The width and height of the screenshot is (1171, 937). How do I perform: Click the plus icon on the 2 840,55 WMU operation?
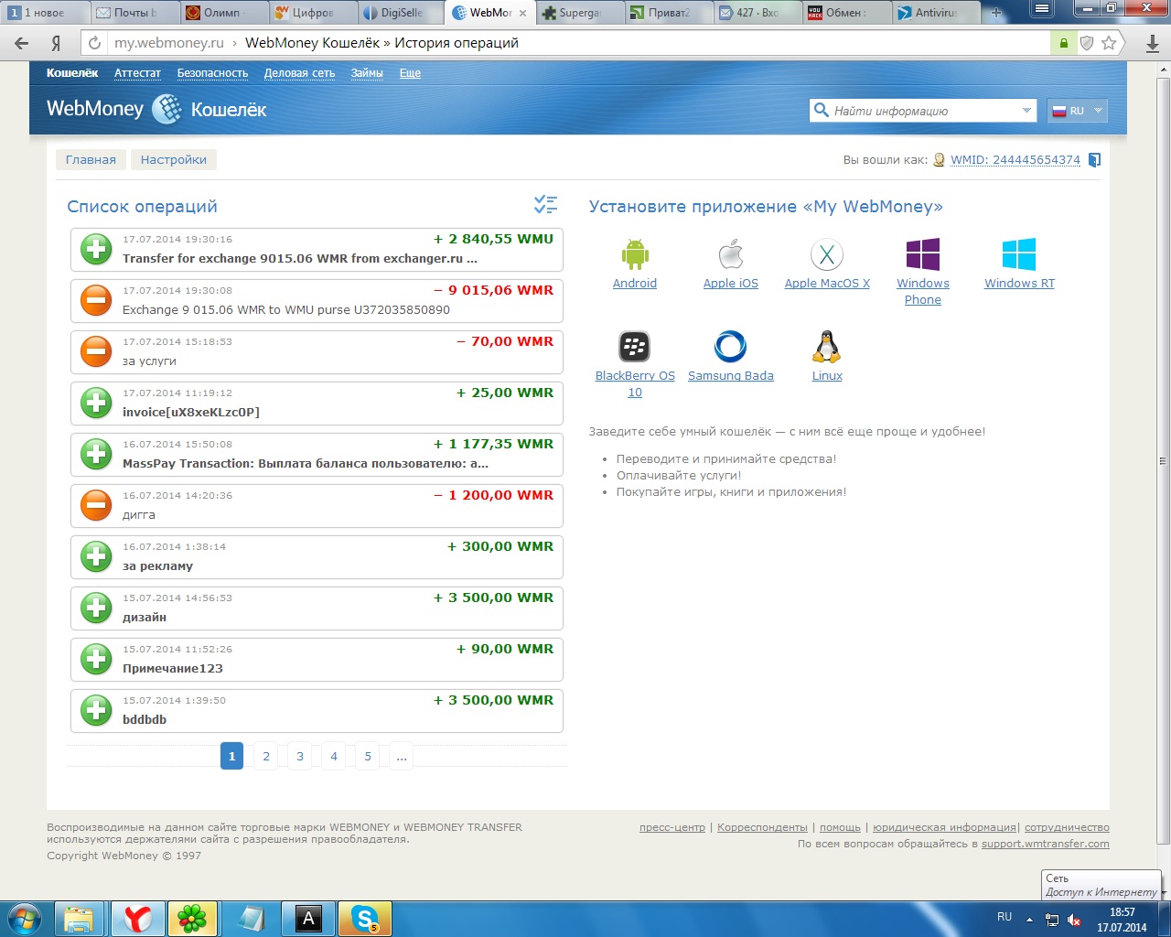coord(96,249)
